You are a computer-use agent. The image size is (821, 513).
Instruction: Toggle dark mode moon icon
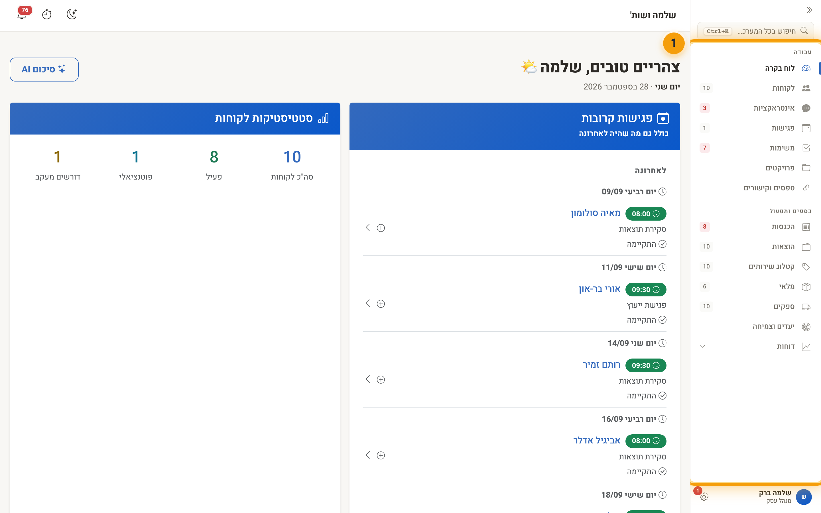(x=72, y=15)
